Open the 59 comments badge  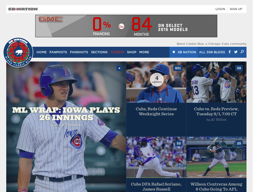[x=239, y=68]
